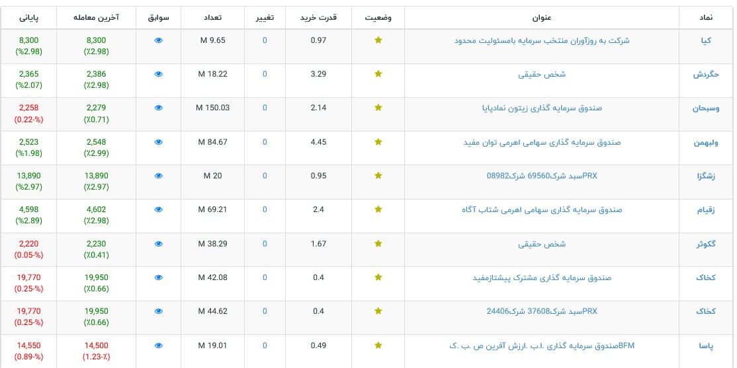Click the تغییر value 0 in زشگزا row
Image resolution: width=737 pixels, height=368 pixels.
[265, 176]
